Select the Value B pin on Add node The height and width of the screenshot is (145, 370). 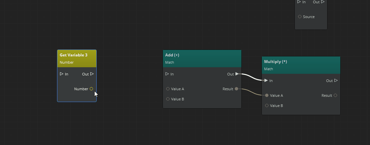pos(168,99)
